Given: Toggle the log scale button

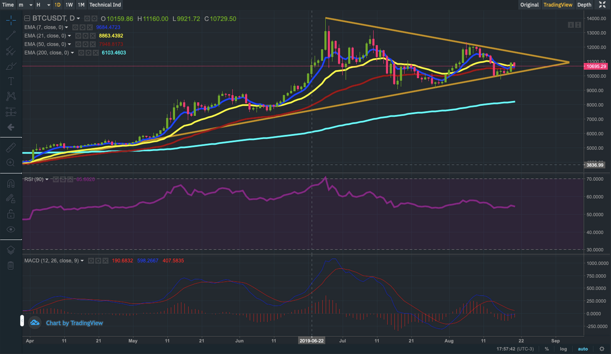Looking at the screenshot, I should 564,349.
